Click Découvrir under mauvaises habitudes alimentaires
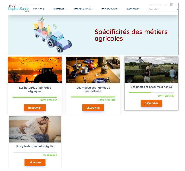Image resolution: width=185 pixels, height=171 pixels. (93, 108)
